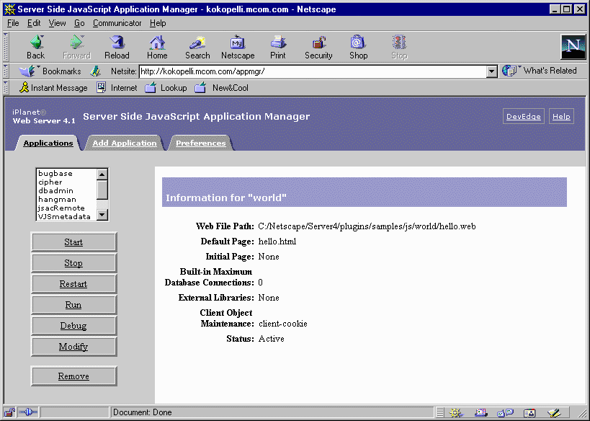Click the Internet folder icon
The height and width of the screenshot is (421, 590).
(x=102, y=87)
